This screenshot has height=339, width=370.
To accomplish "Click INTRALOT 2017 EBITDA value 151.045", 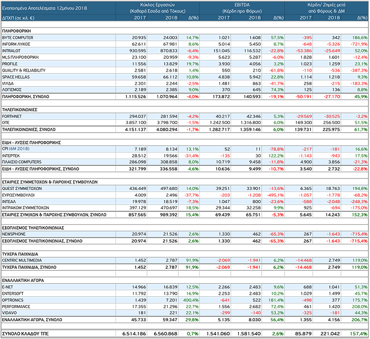I will click(221, 51).
